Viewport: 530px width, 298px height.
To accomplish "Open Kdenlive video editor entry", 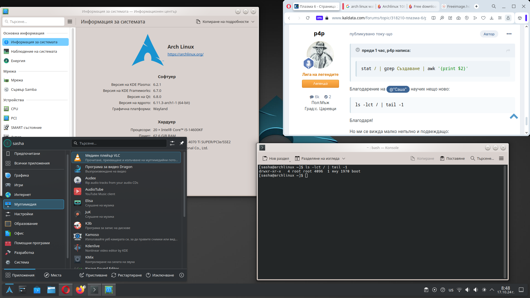I will pyautogui.click(x=126, y=248).
